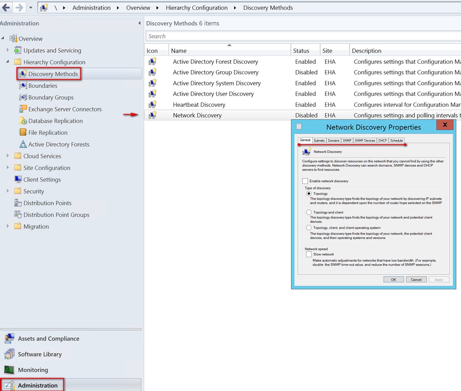Viewport: 461px width, 391px height.
Task: Open the breadcrumb arrow after Overview
Action: coord(157,8)
